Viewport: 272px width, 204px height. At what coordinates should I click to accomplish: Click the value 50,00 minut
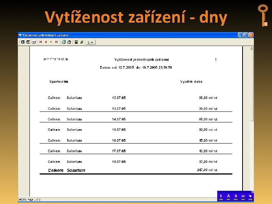point(208,130)
